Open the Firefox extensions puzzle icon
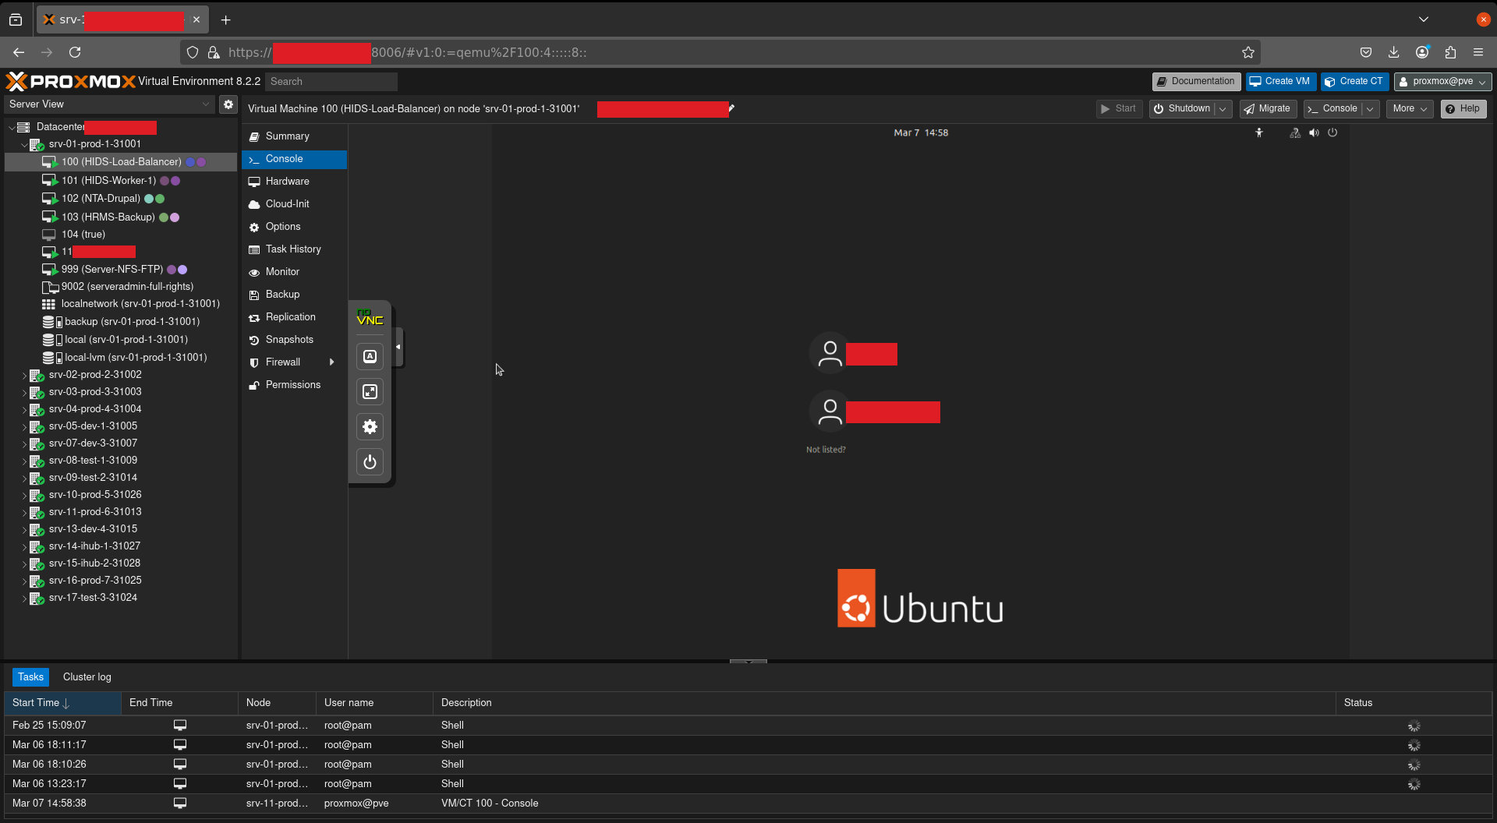Screen dimensions: 1497x823 pyautogui.click(x=1450, y=52)
